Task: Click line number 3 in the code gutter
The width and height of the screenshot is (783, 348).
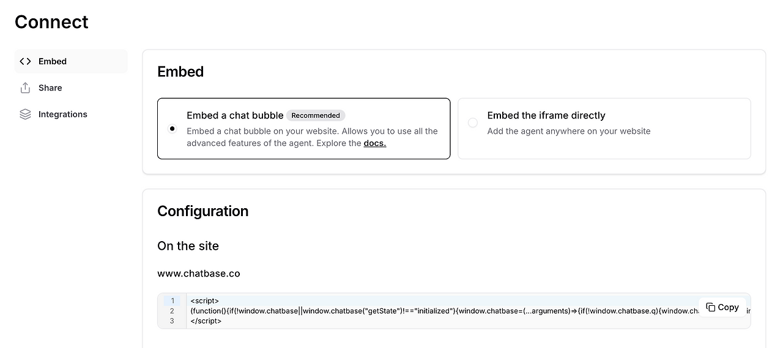Action: pos(173,321)
